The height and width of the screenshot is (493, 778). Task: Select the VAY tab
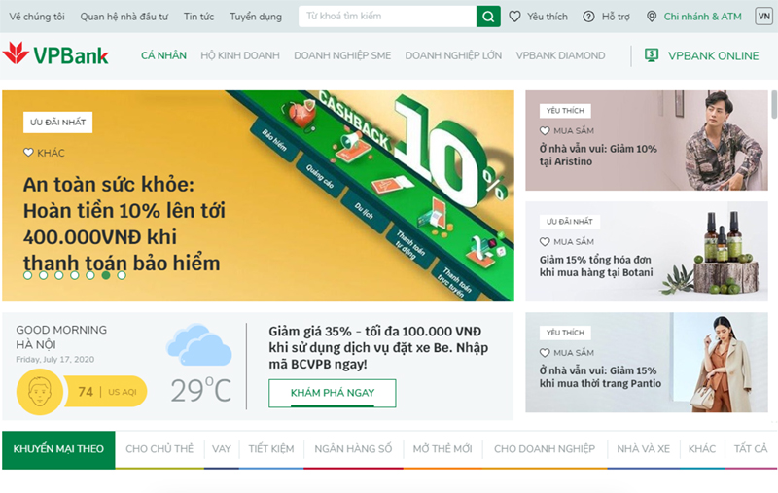tap(222, 449)
